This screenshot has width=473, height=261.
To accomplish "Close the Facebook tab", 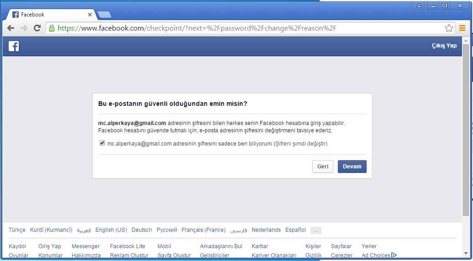I will coord(90,15).
